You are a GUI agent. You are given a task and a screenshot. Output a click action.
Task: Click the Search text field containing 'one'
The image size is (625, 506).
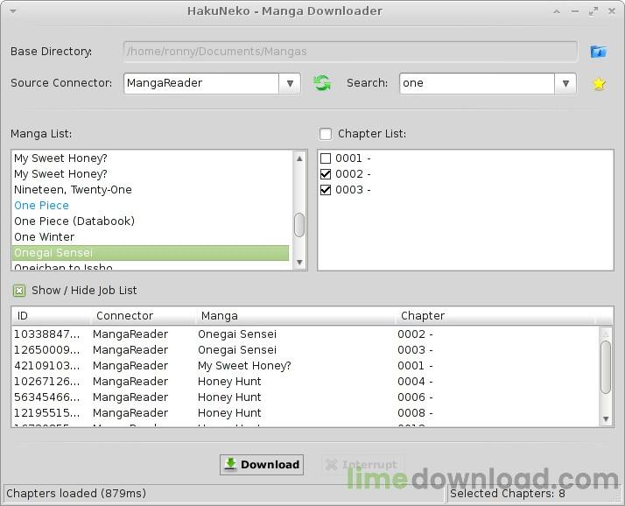477,84
